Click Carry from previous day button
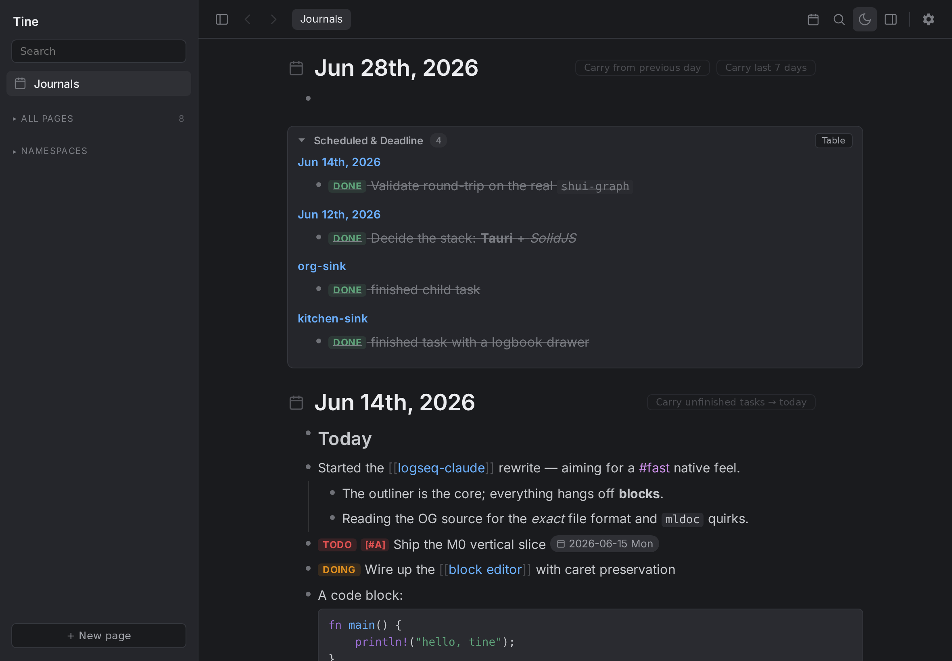 click(x=642, y=67)
